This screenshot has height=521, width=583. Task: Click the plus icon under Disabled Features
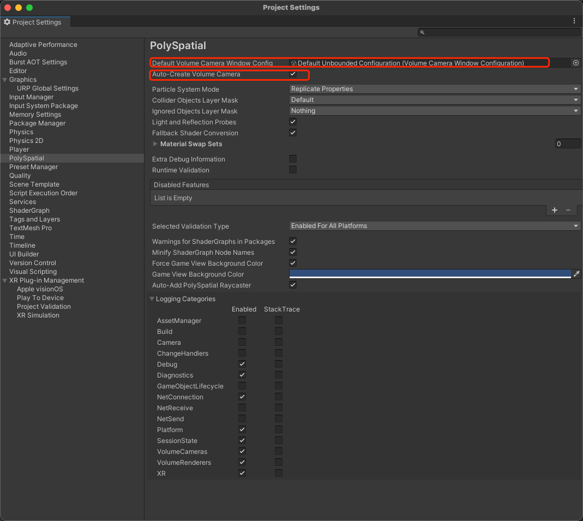coord(555,210)
